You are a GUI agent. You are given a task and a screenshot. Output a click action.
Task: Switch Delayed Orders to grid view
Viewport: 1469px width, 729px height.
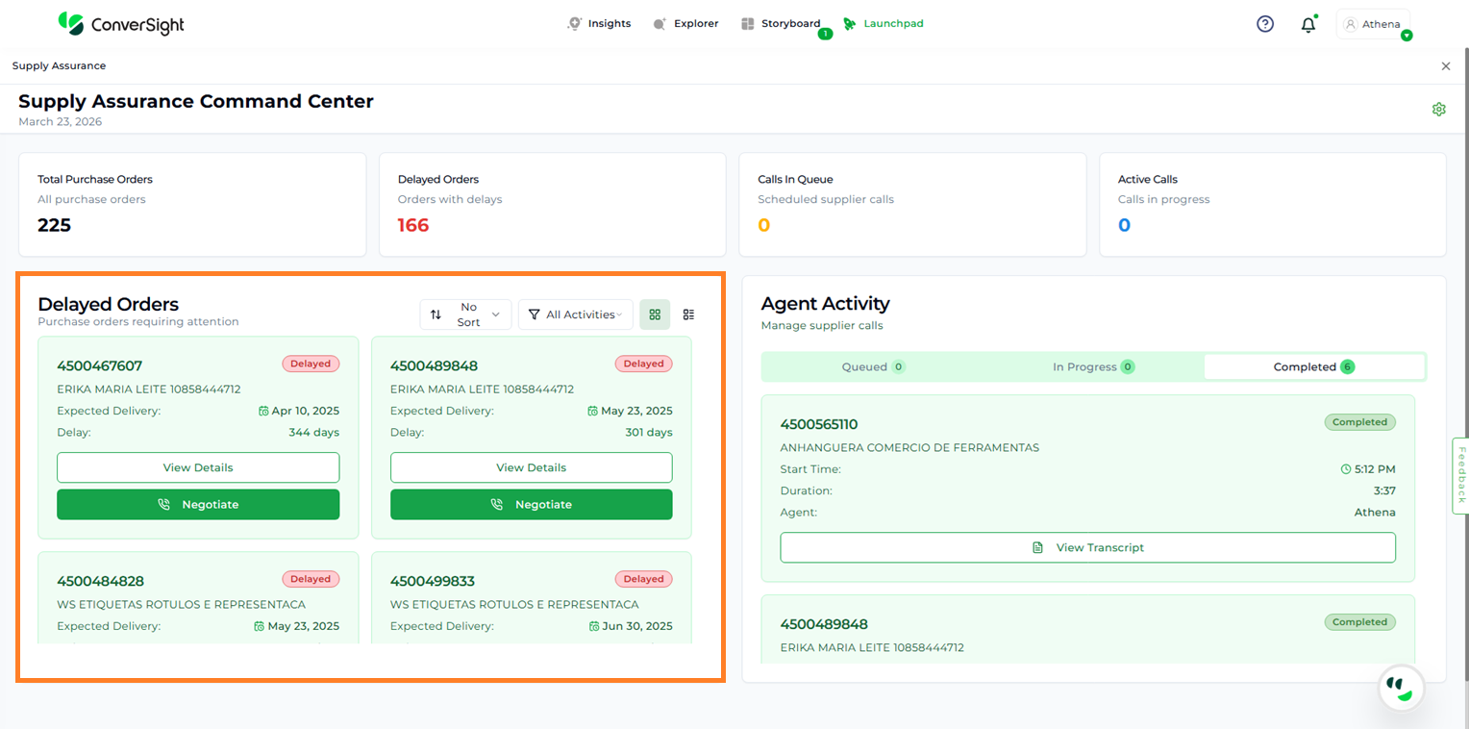pyautogui.click(x=655, y=314)
